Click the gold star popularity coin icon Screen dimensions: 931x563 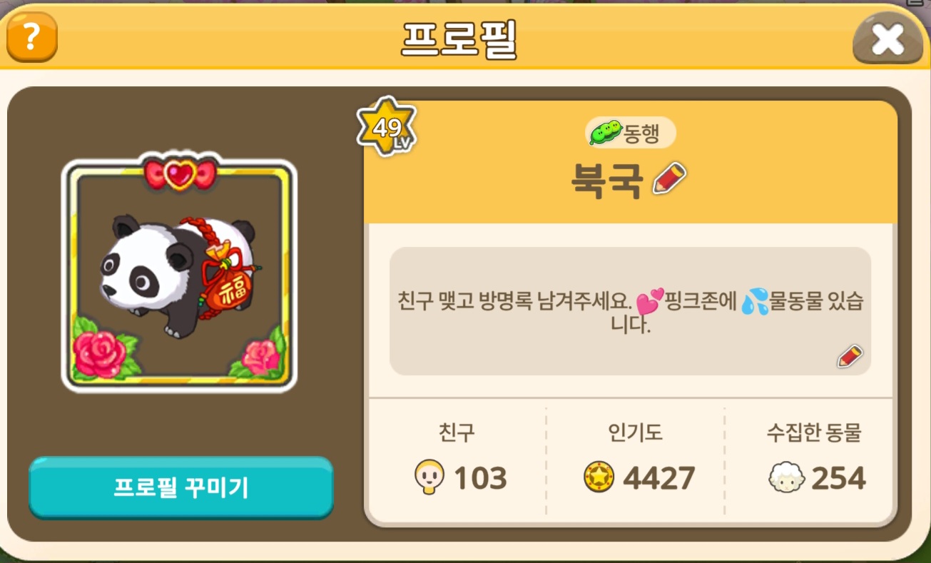pyautogui.click(x=599, y=477)
